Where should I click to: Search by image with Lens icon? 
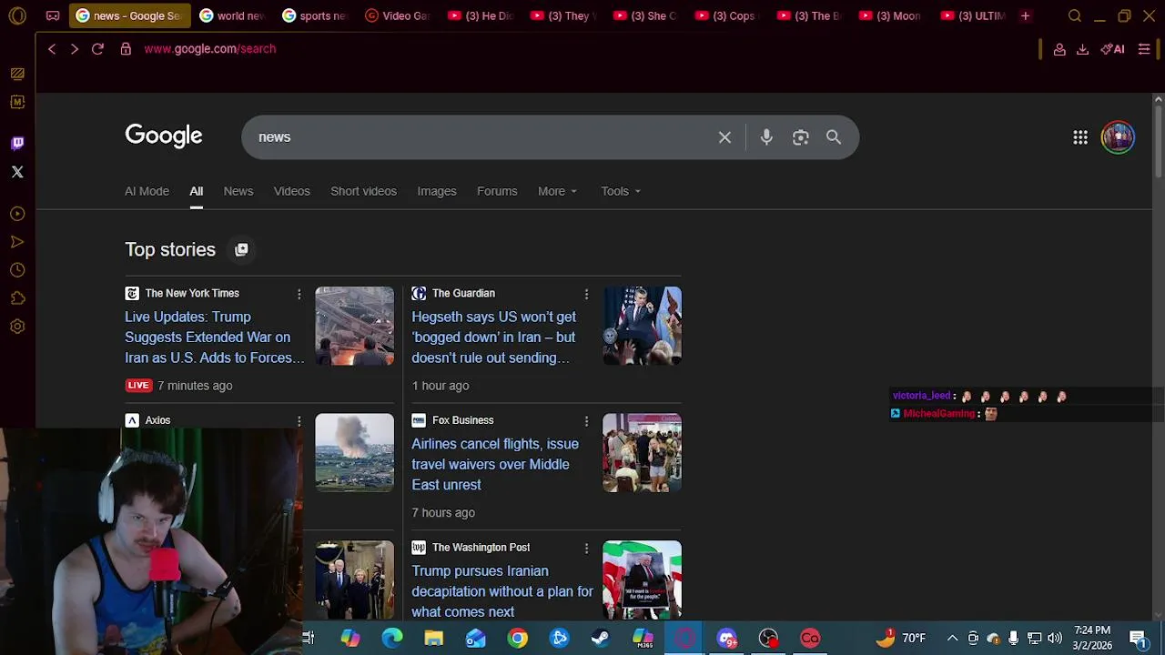click(800, 137)
